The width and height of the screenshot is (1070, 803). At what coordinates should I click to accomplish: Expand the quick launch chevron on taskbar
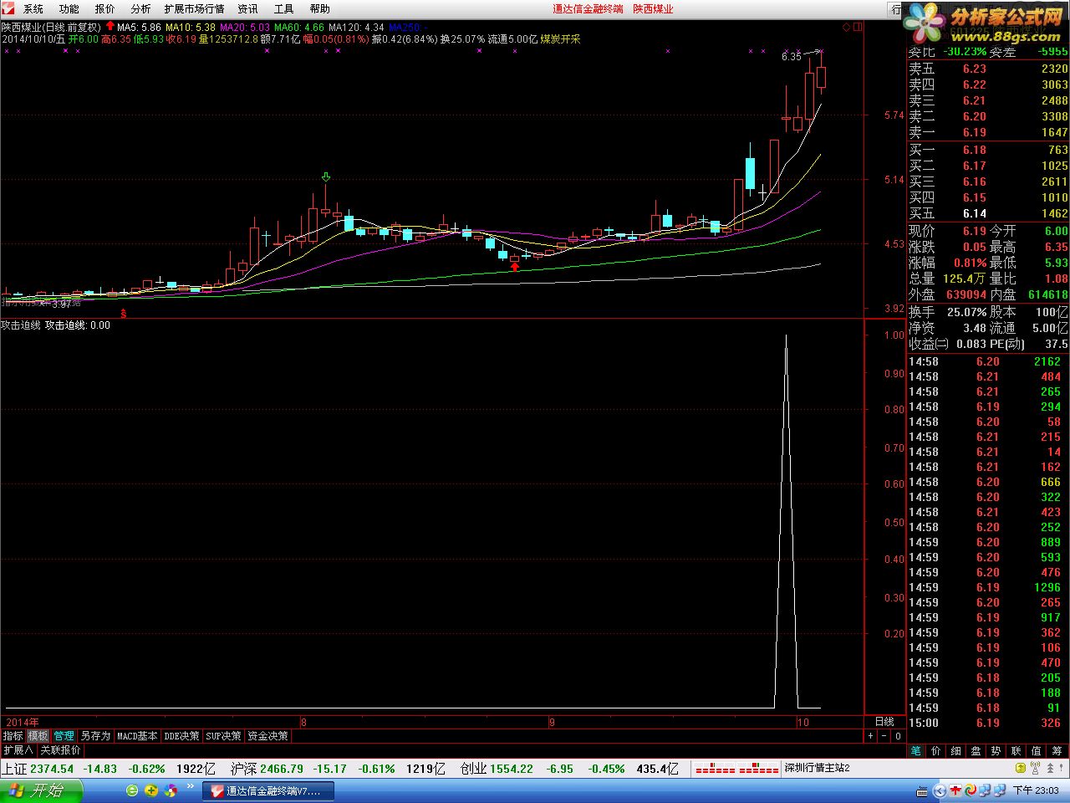coord(191,786)
